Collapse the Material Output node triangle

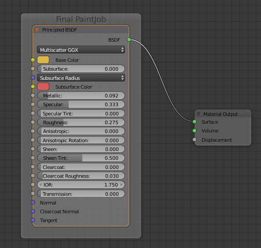pyautogui.click(x=198, y=114)
